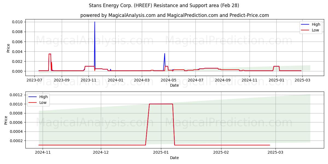Click the top chart '2024-11' date label
This screenshot has height=164, width=328.
pyautogui.click(x=250, y=80)
